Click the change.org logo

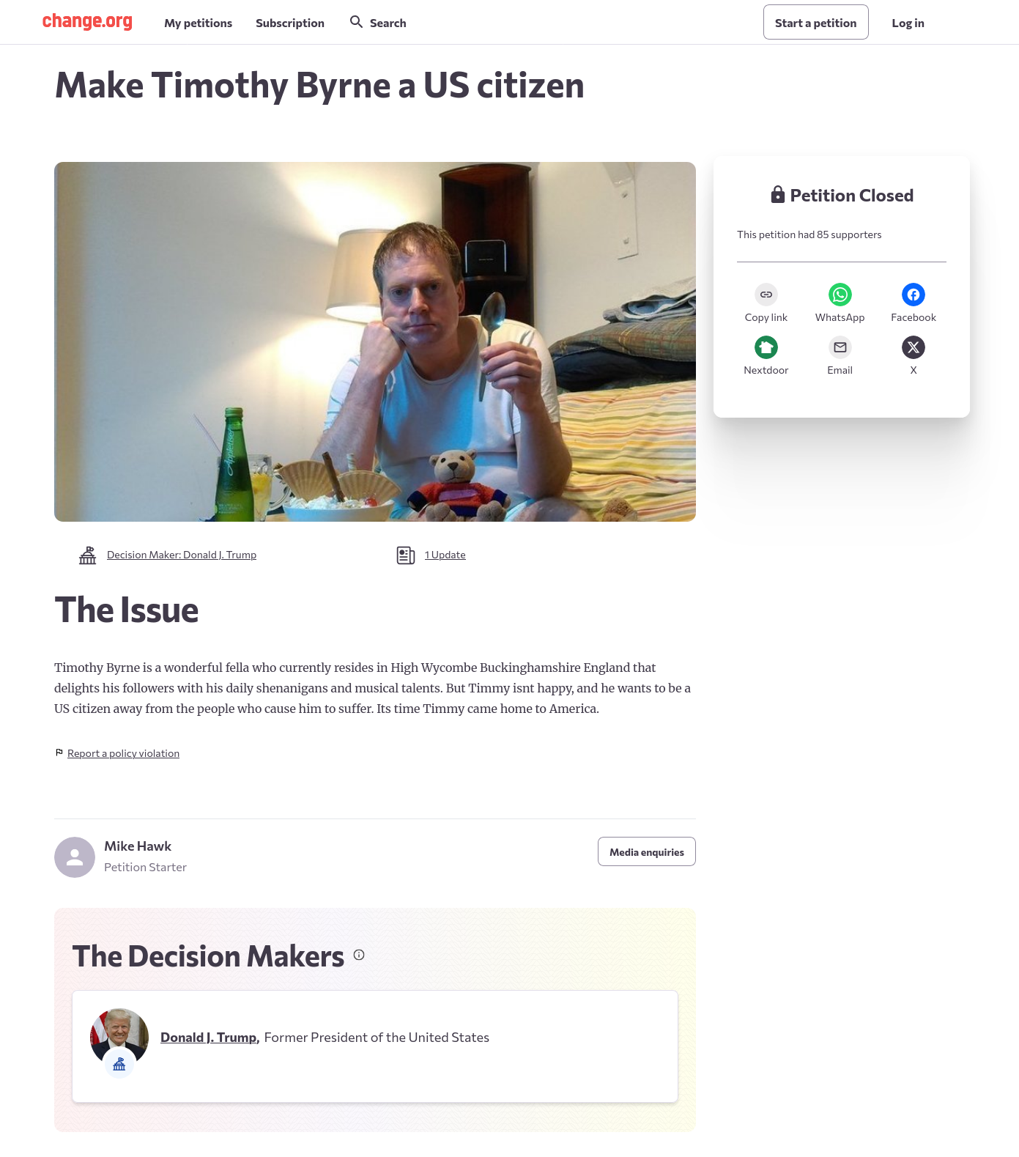tap(87, 21)
